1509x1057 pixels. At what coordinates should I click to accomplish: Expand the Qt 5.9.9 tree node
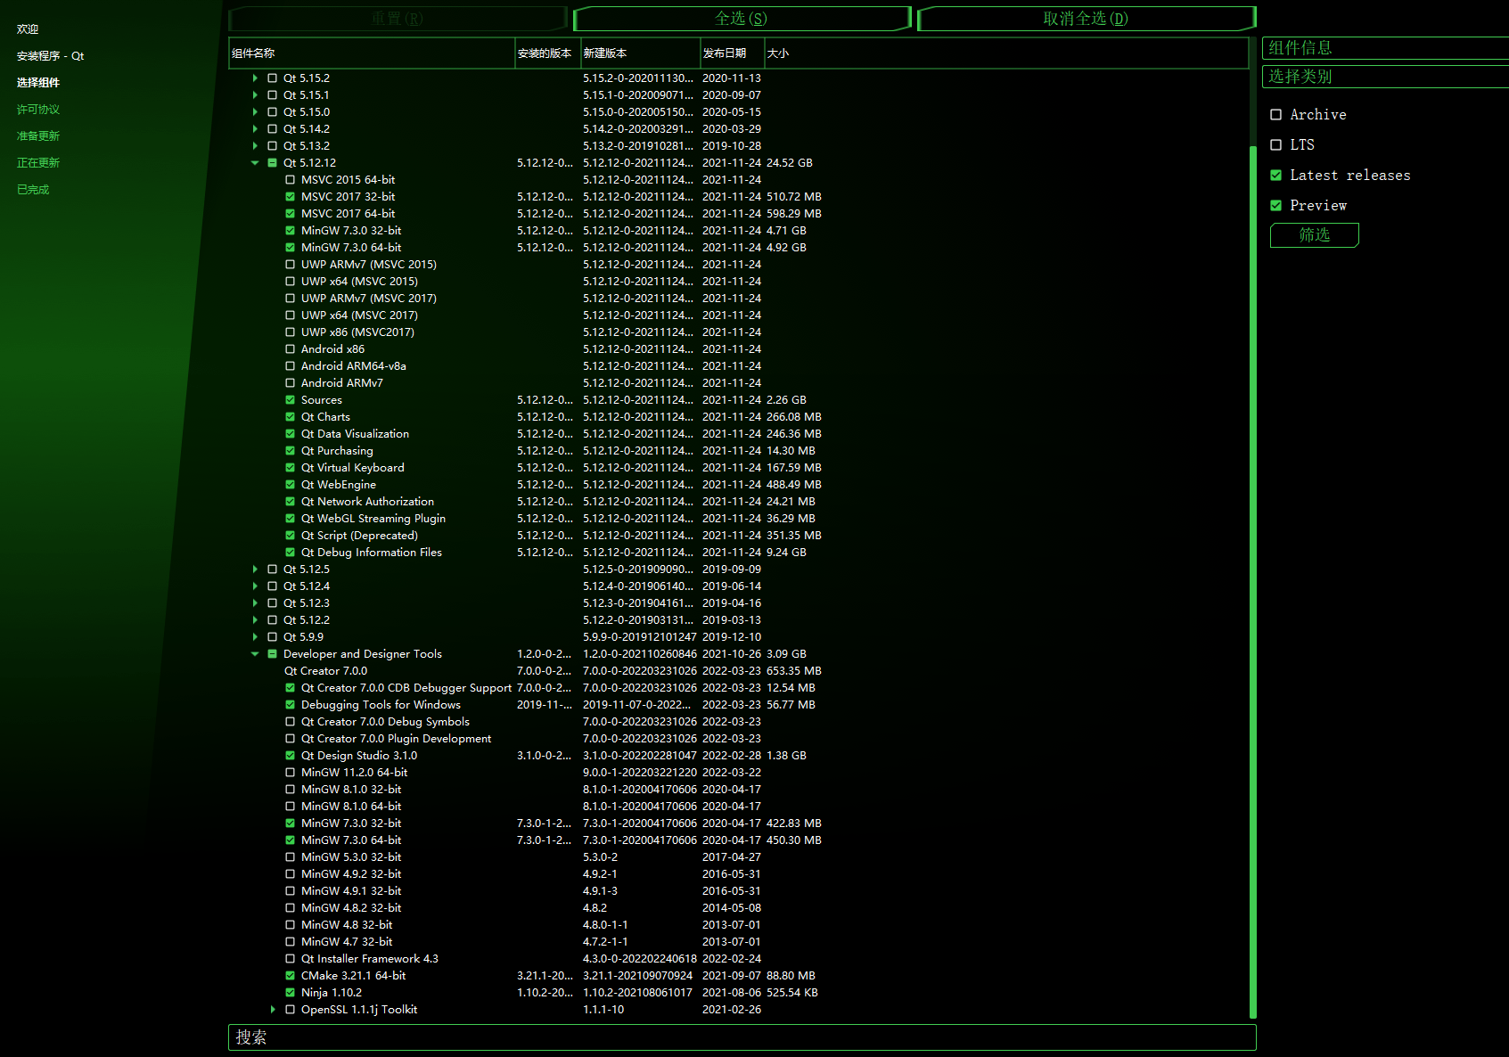pos(255,637)
